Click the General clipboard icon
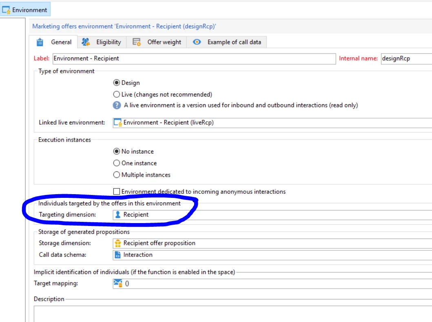Viewport: 432px width, 322px height. coord(40,42)
